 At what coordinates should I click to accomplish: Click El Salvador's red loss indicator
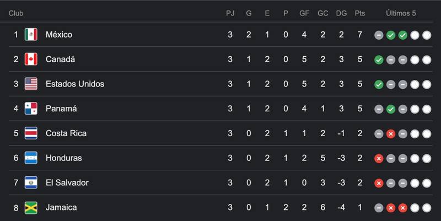[379, 183]
